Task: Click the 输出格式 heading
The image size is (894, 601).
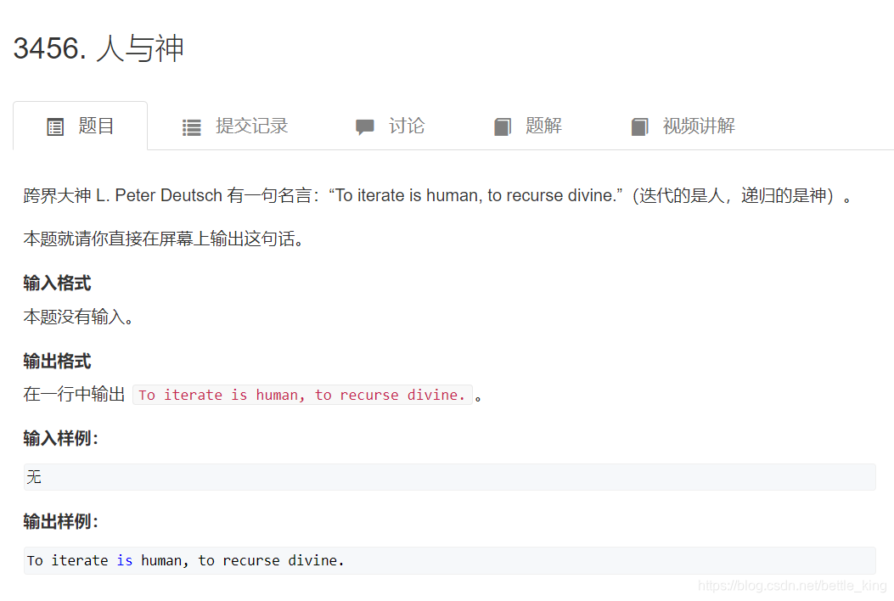Action: pyautogui.click(x=57, y=361)
